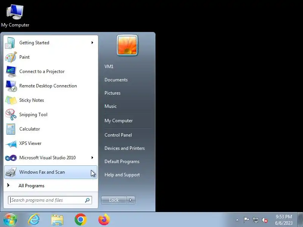
Task: Launch Firefox from the taskbar
Action: pos(104,219)
